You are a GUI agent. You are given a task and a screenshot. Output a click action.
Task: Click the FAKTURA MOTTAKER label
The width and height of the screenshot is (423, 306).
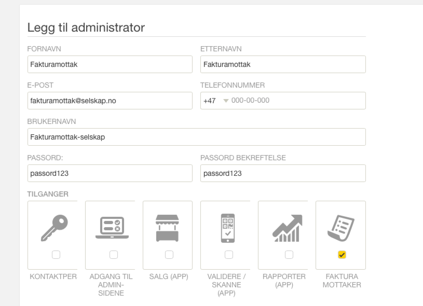click(x=342, y=281)
